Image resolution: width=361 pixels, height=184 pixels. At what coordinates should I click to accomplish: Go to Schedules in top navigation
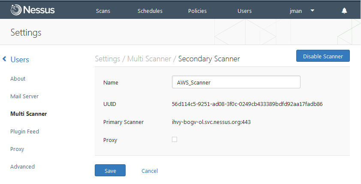150,11
